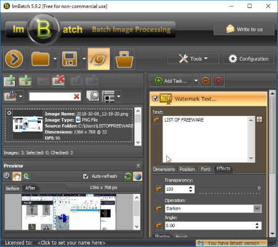Show the After preview tab
Image resolution: width=278 pixels, height=247 pixels.
click(30, 188)
